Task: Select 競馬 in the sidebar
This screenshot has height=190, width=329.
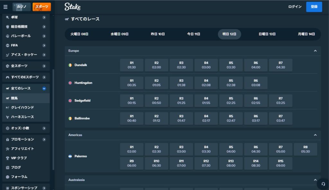Action: click(x=26, y=98)
